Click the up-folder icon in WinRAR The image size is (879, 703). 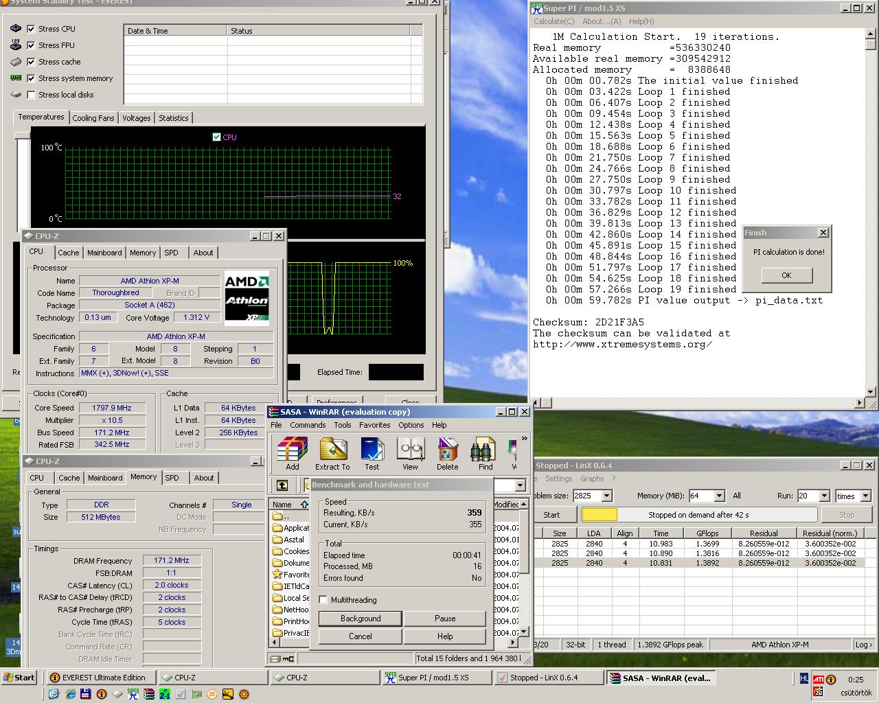[282, 485]
